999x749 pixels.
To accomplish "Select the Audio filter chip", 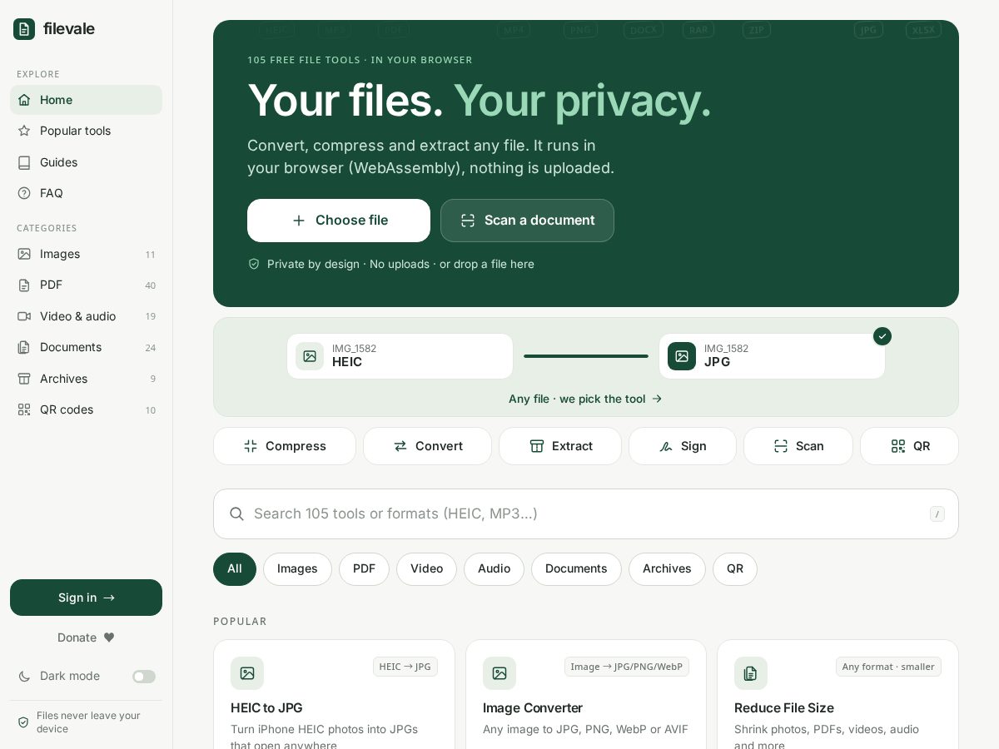I will point(494,569).
